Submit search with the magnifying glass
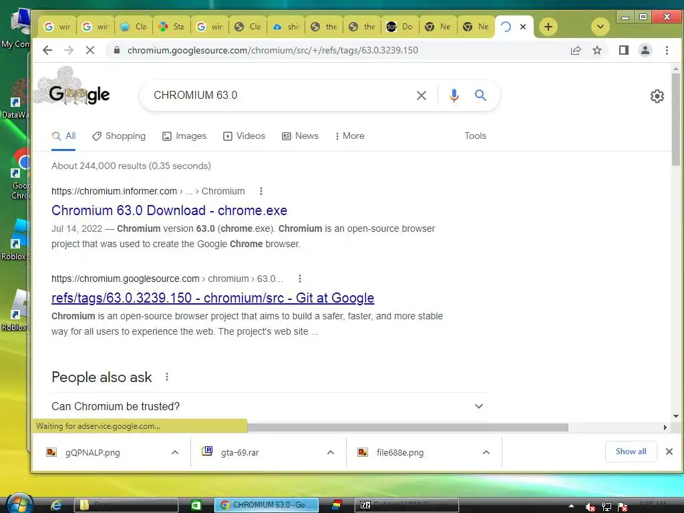Viewport: 684px width, 513px height. (480, 95)
